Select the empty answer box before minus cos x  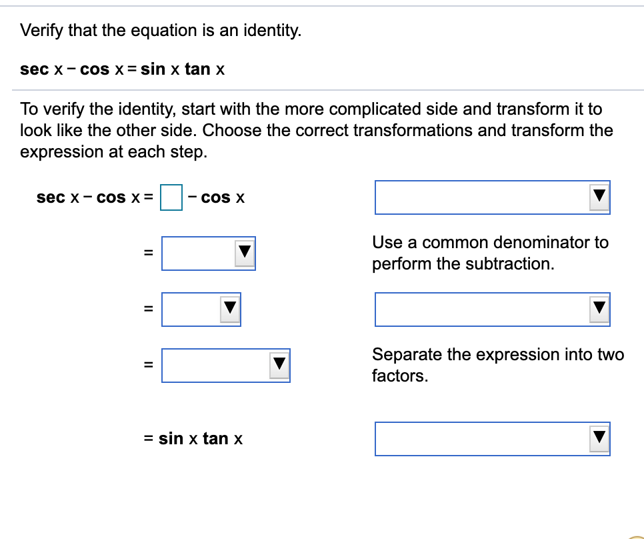pyautogui.click(x=171, y=197)
